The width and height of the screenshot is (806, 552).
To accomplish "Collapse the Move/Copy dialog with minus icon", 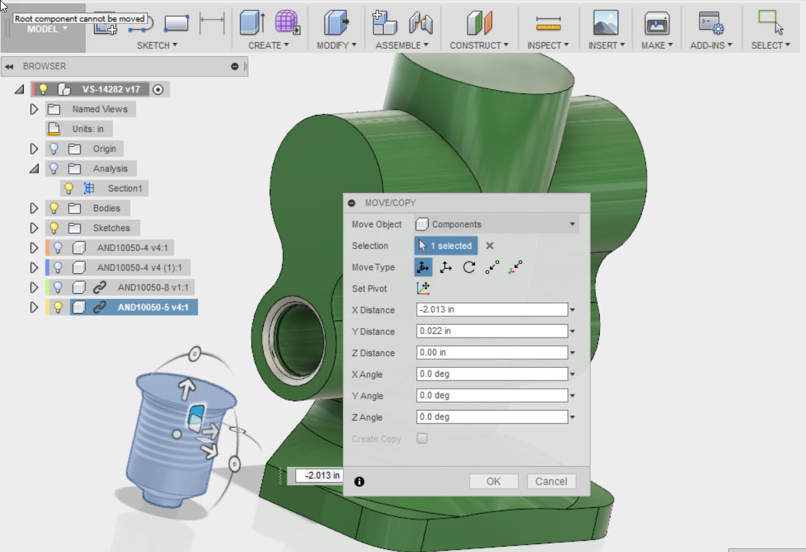I will [352, 203].
